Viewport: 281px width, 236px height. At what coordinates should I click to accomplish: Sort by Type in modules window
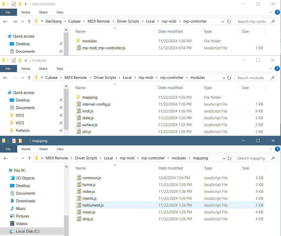[208, 88]
